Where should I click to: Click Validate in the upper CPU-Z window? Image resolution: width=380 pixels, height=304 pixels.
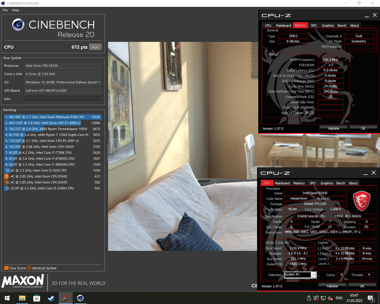point(333,129)
